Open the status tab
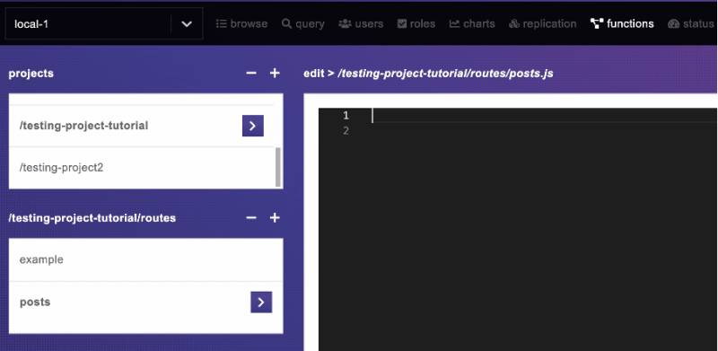718x351 pixels. [x=692, y=24]
